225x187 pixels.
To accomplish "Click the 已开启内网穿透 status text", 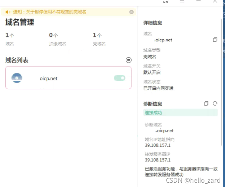I will click(158, 88).
